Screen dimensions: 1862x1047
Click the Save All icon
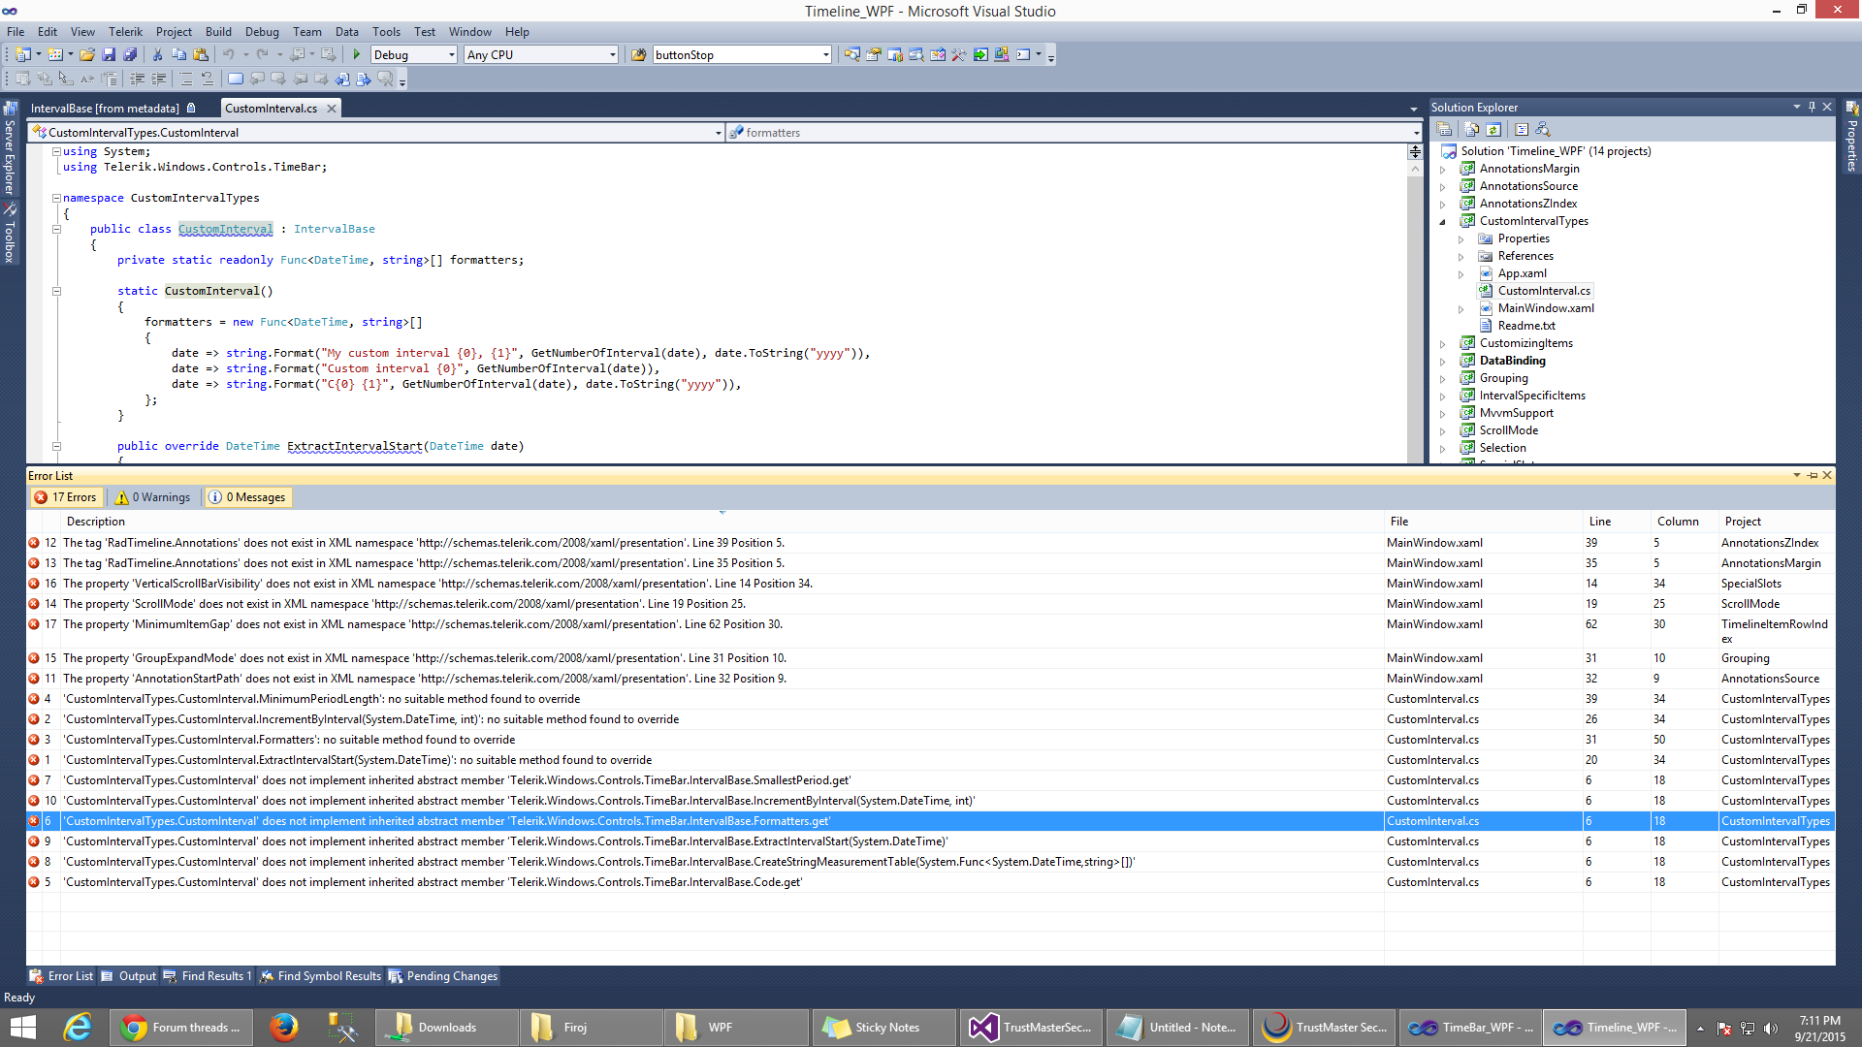click(x=130, y=54)
